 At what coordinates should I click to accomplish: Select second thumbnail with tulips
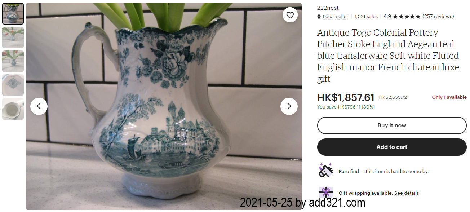(13, 37)
